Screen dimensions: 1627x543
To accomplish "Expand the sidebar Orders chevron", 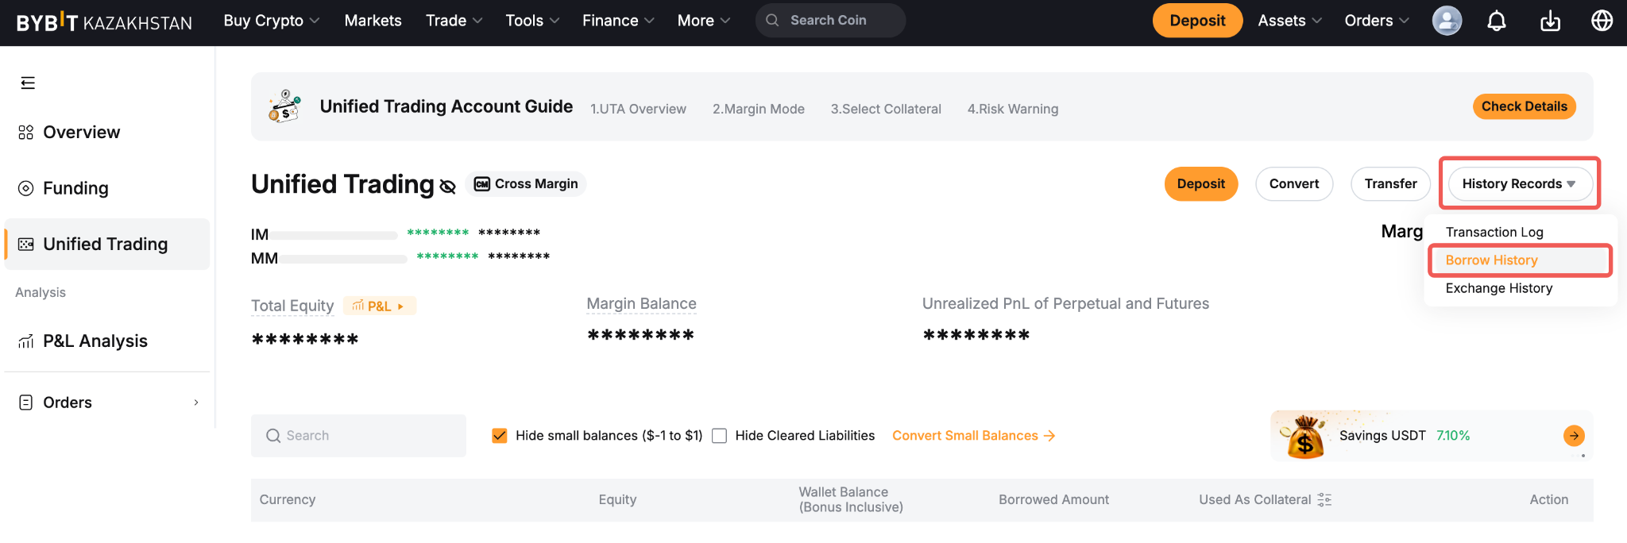I will pyautogui.click(x=196, y=402).
